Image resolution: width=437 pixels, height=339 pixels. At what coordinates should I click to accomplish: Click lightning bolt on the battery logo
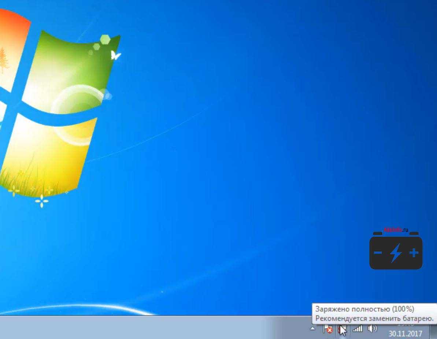click(x=396, y=253)
